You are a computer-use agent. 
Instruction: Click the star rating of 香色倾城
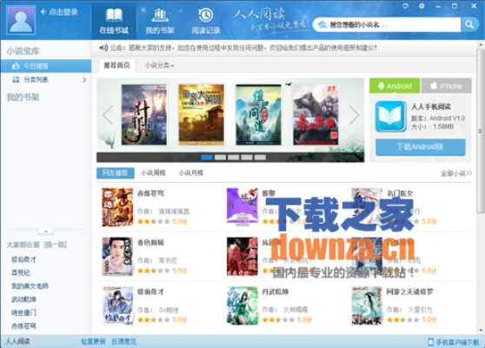(154, 271)
